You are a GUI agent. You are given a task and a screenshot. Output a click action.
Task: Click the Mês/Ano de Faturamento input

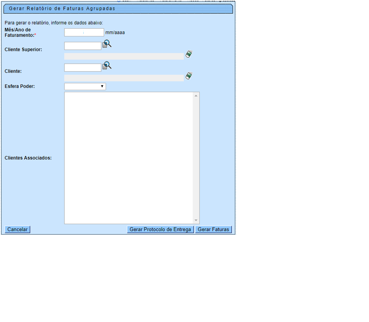[x=84, y=33]
